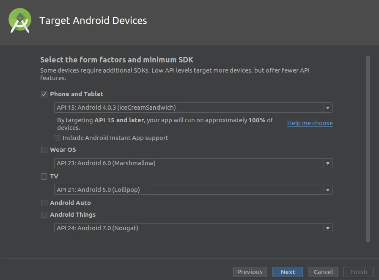Check the TV form factor checkbox
Image resolution: width=379 pixels, height=280 pixels.
pyautogui.click(x=44, y=176)
